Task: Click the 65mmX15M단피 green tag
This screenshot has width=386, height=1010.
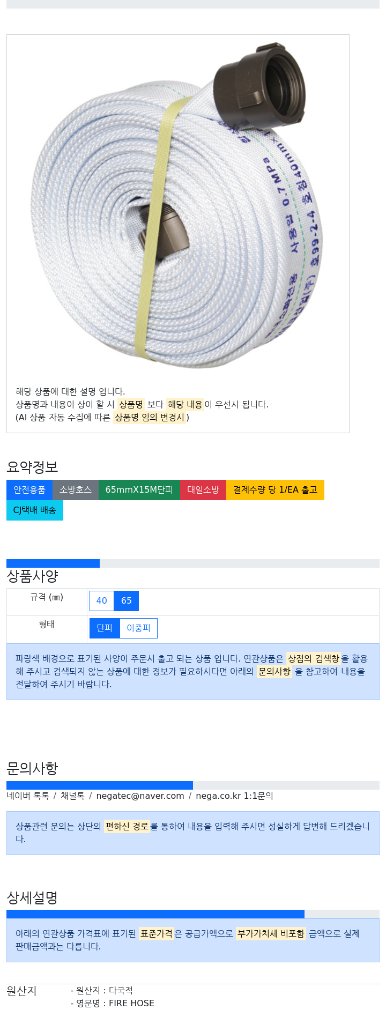Action: [139, 489]
